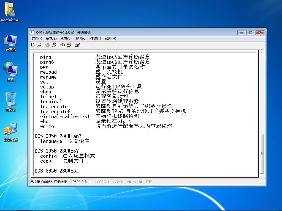Click the terminal scrollbar down arrow
282x211 pixels.
coord(262,176)
